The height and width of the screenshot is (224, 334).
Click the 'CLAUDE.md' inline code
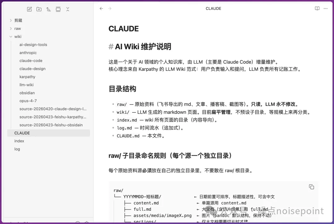128,136
